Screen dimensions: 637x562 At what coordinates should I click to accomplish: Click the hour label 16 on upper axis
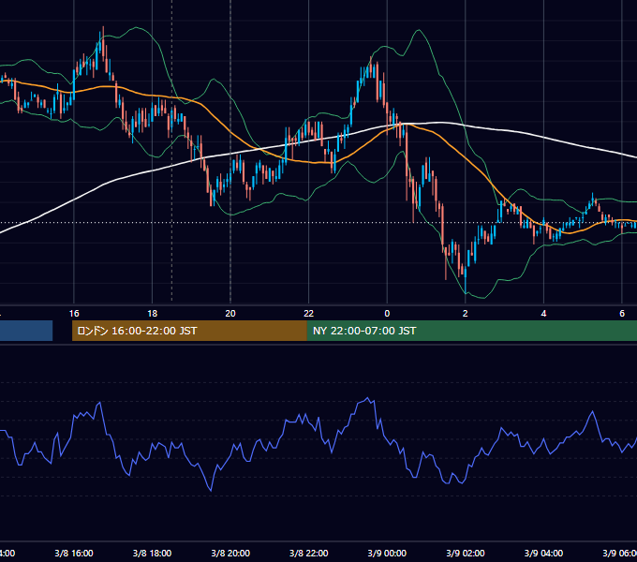(74, 314)
